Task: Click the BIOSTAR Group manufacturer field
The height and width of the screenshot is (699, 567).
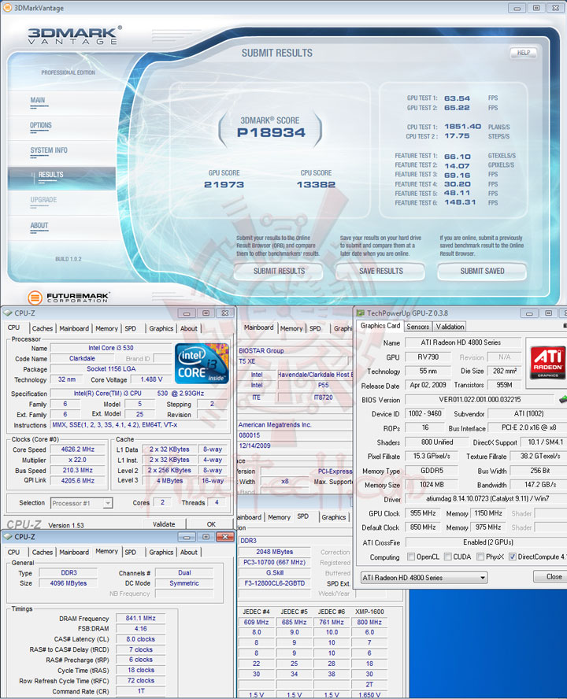Action: 295,350
